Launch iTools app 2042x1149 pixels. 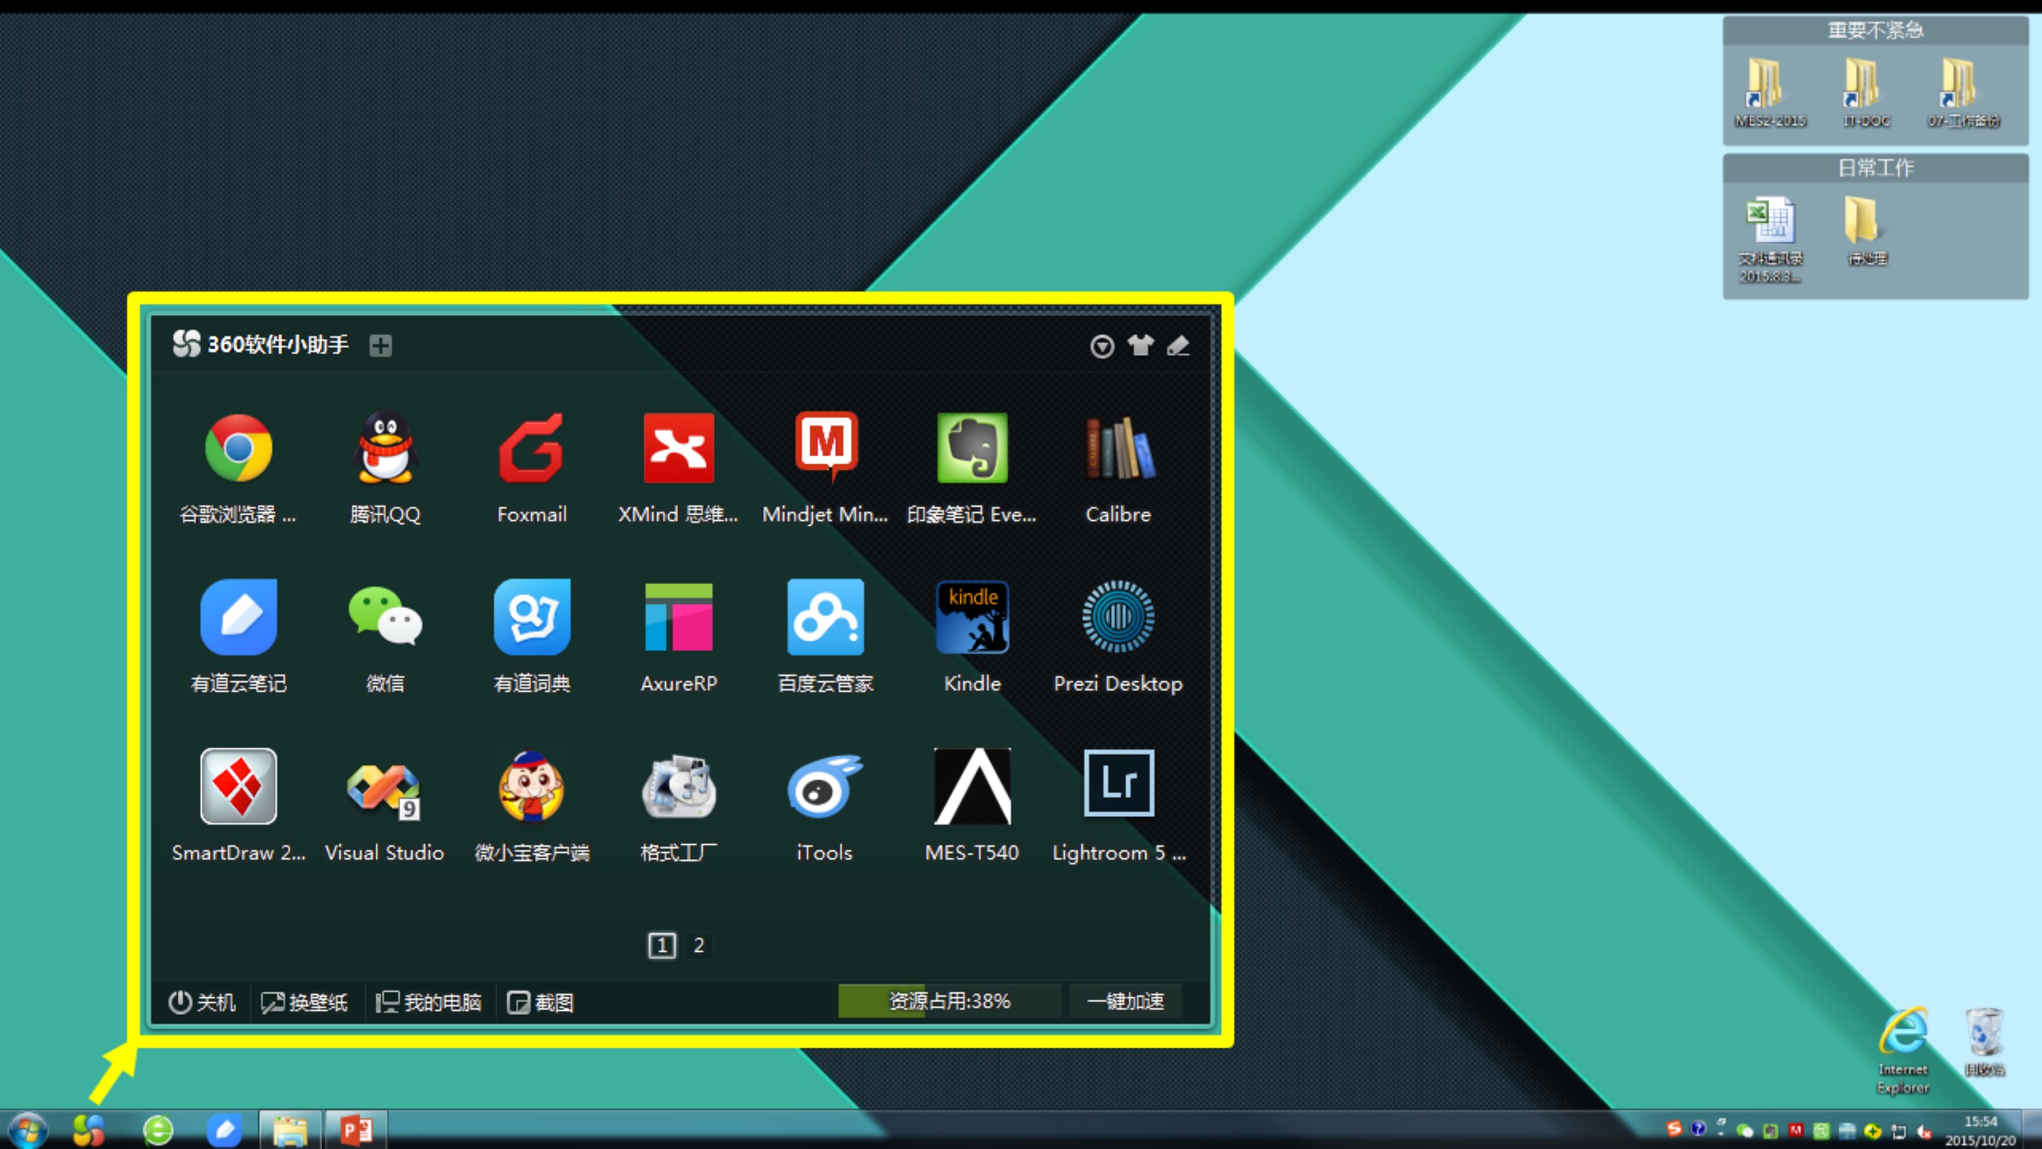[x=825, y=786]
